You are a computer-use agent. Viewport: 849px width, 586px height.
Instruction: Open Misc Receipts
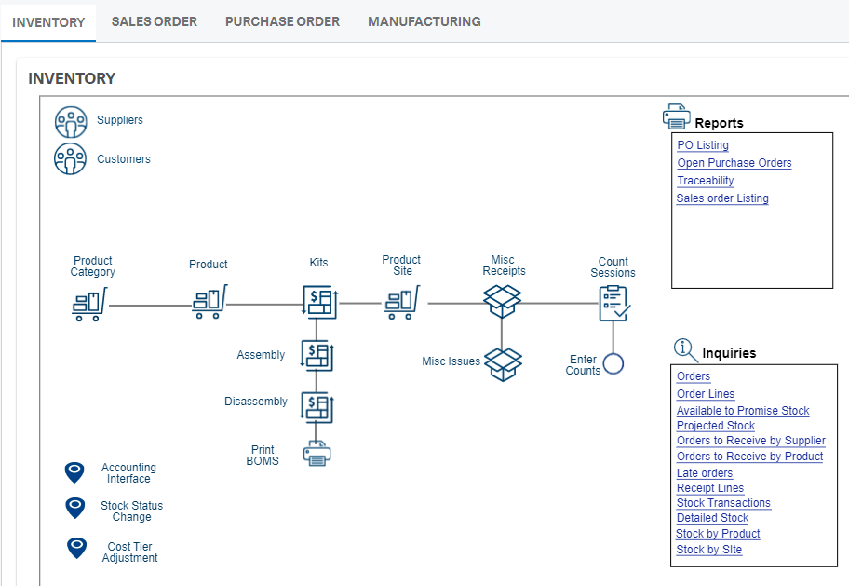[502, 300]
